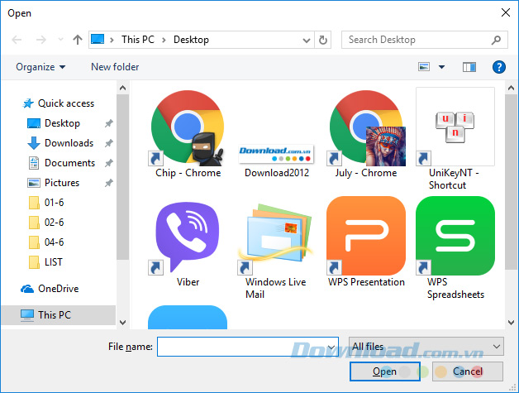The image size is (519, 393).
Task: Open the change view options dropdown arrow
Action: 442,67
